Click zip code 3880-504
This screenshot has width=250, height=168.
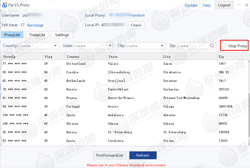pyautogui.click(x=226, y=106)
